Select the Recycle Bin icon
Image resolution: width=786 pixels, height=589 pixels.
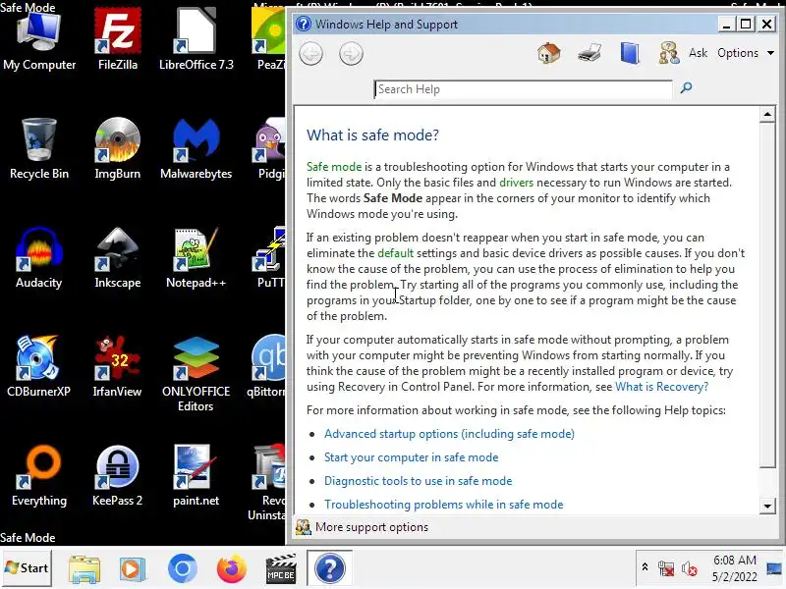click(39, 149)
